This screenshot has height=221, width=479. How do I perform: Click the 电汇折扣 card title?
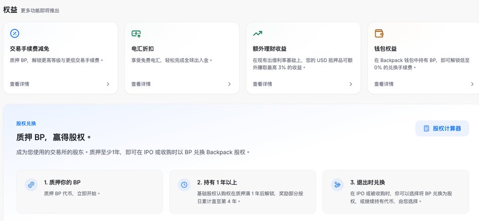click(143, 49)
